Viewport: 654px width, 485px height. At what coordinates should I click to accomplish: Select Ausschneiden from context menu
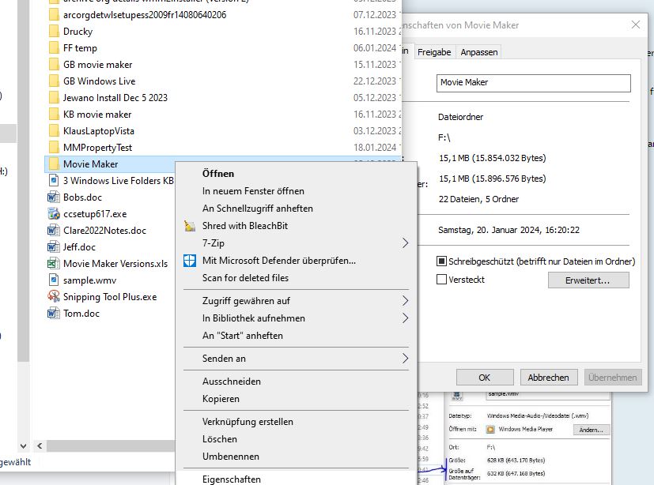[x=232, y=382]
